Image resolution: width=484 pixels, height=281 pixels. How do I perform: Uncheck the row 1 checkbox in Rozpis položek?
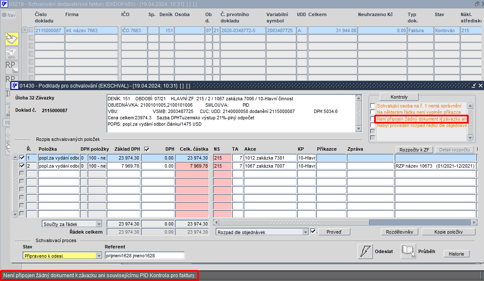(22, 157)
